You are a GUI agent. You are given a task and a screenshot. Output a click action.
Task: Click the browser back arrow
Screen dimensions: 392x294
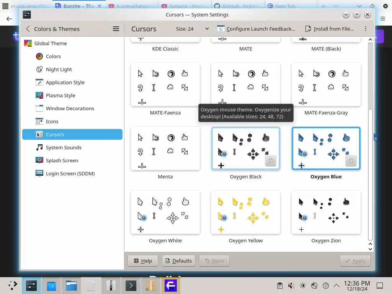pyautogui.click(x=9, y=19)
